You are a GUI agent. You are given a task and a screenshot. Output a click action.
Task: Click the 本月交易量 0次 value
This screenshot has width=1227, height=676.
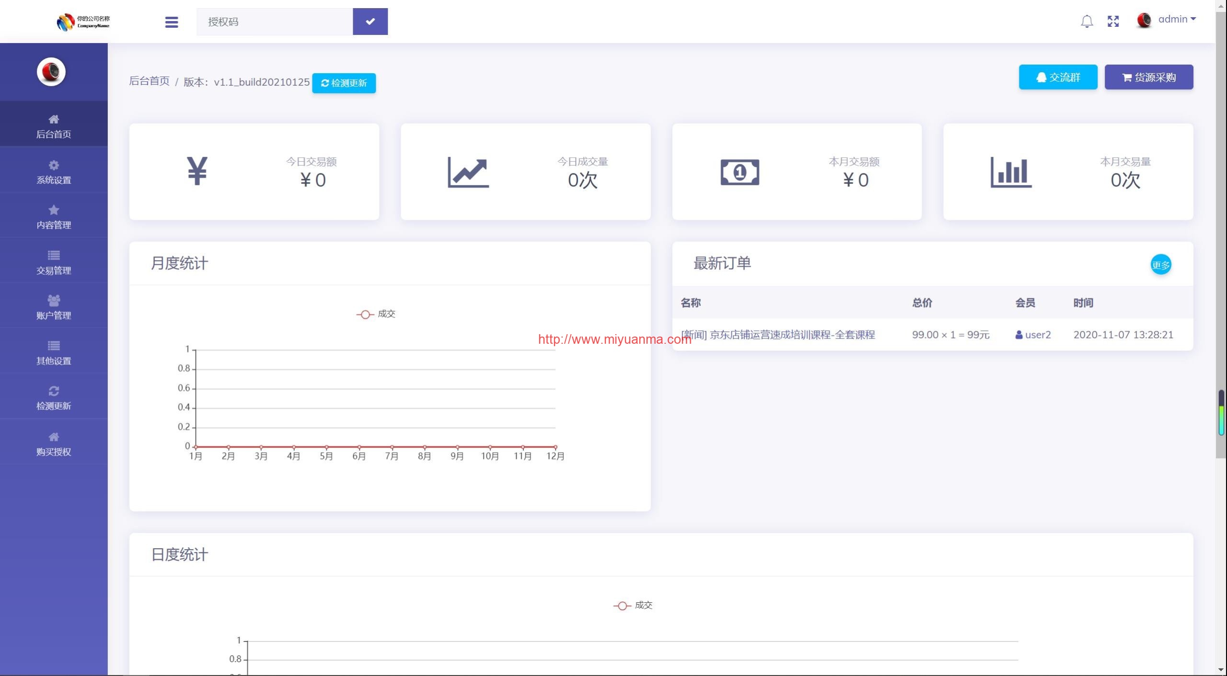1125,180
